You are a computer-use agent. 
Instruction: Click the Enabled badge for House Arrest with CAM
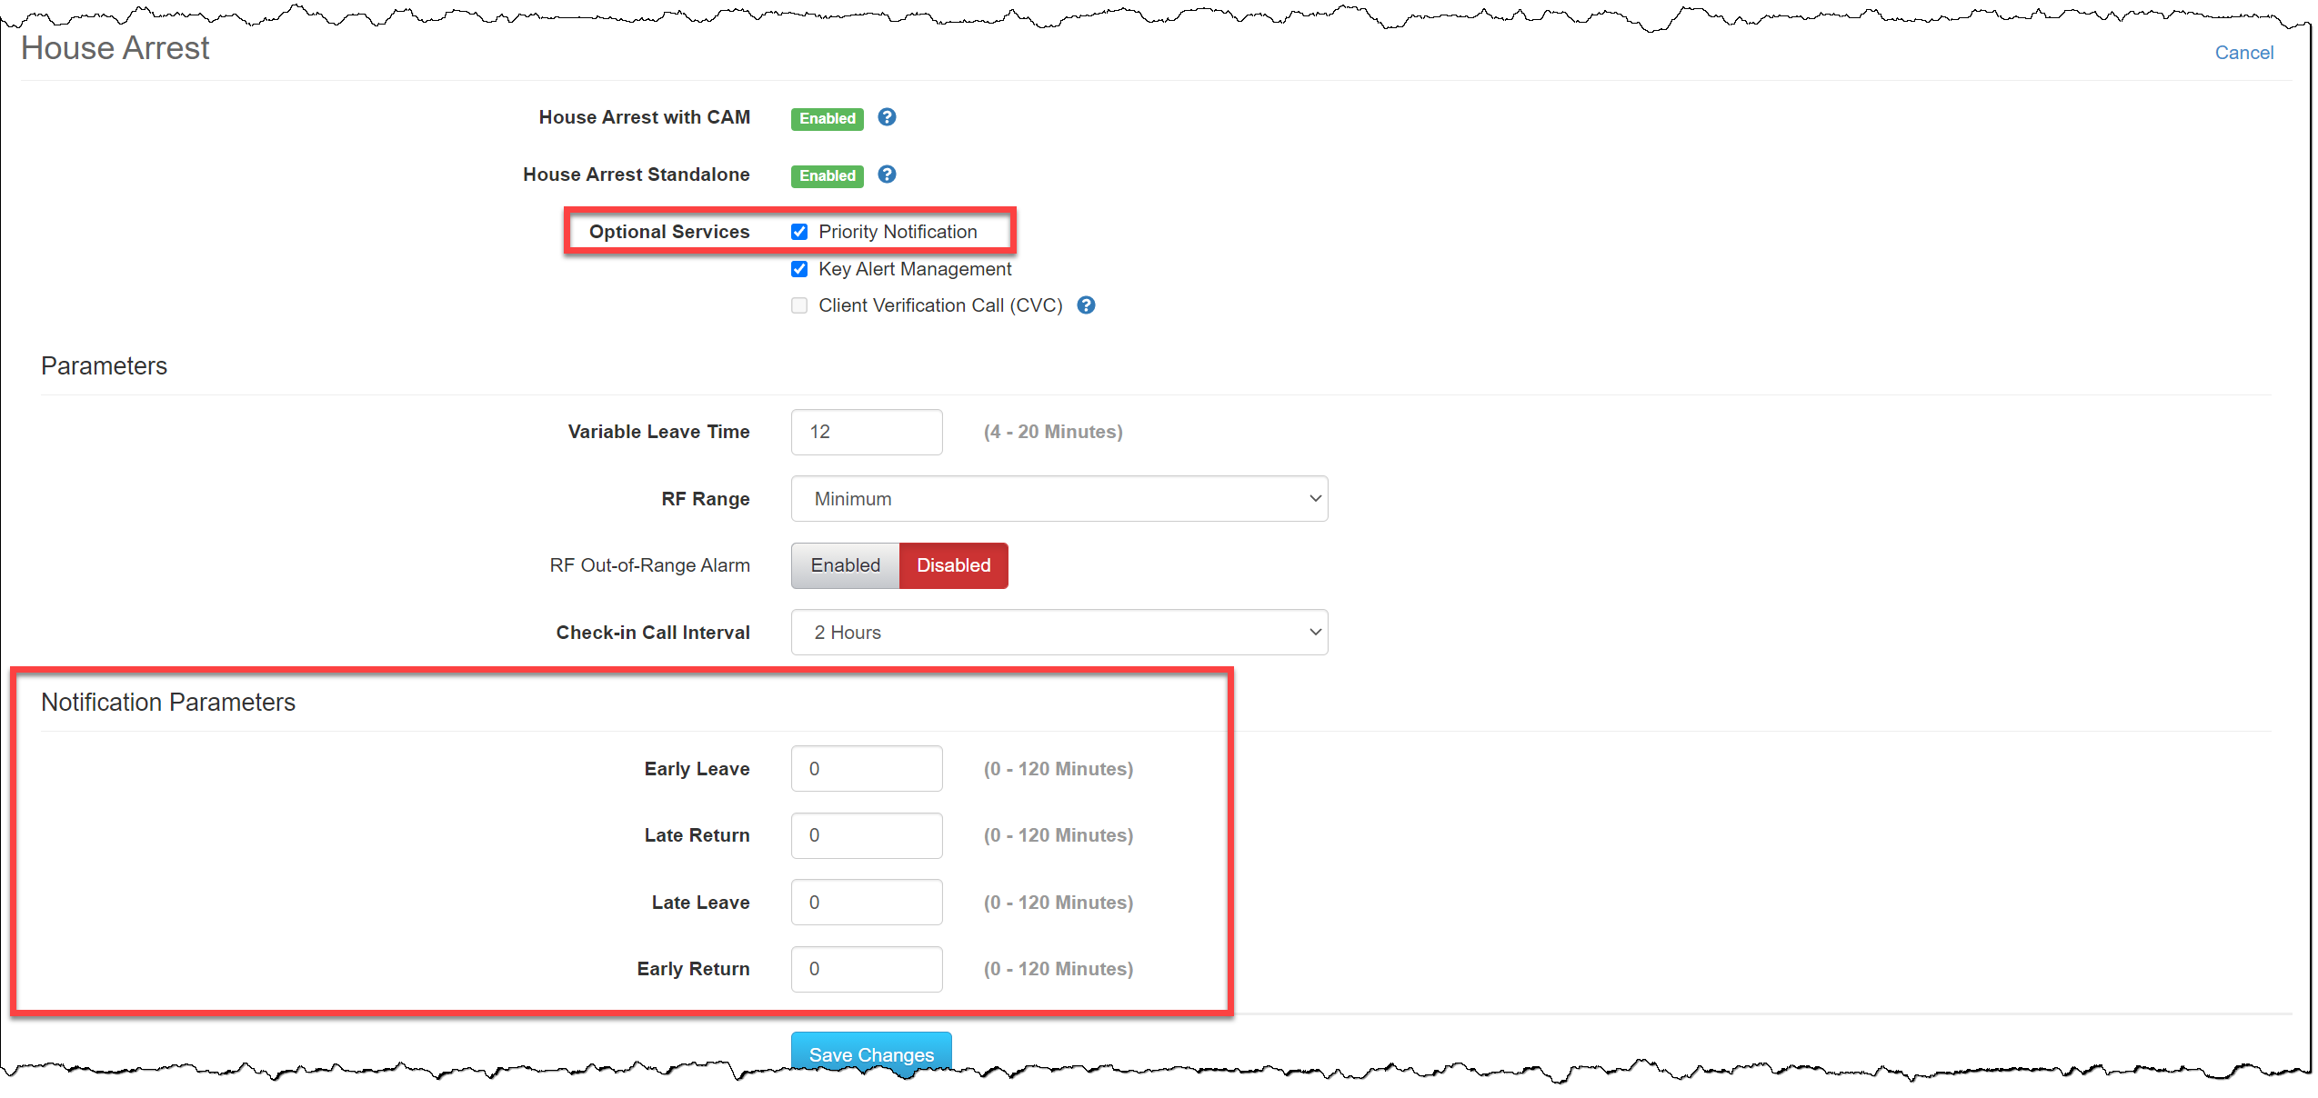pyautogui.click(x=826, y=118)
